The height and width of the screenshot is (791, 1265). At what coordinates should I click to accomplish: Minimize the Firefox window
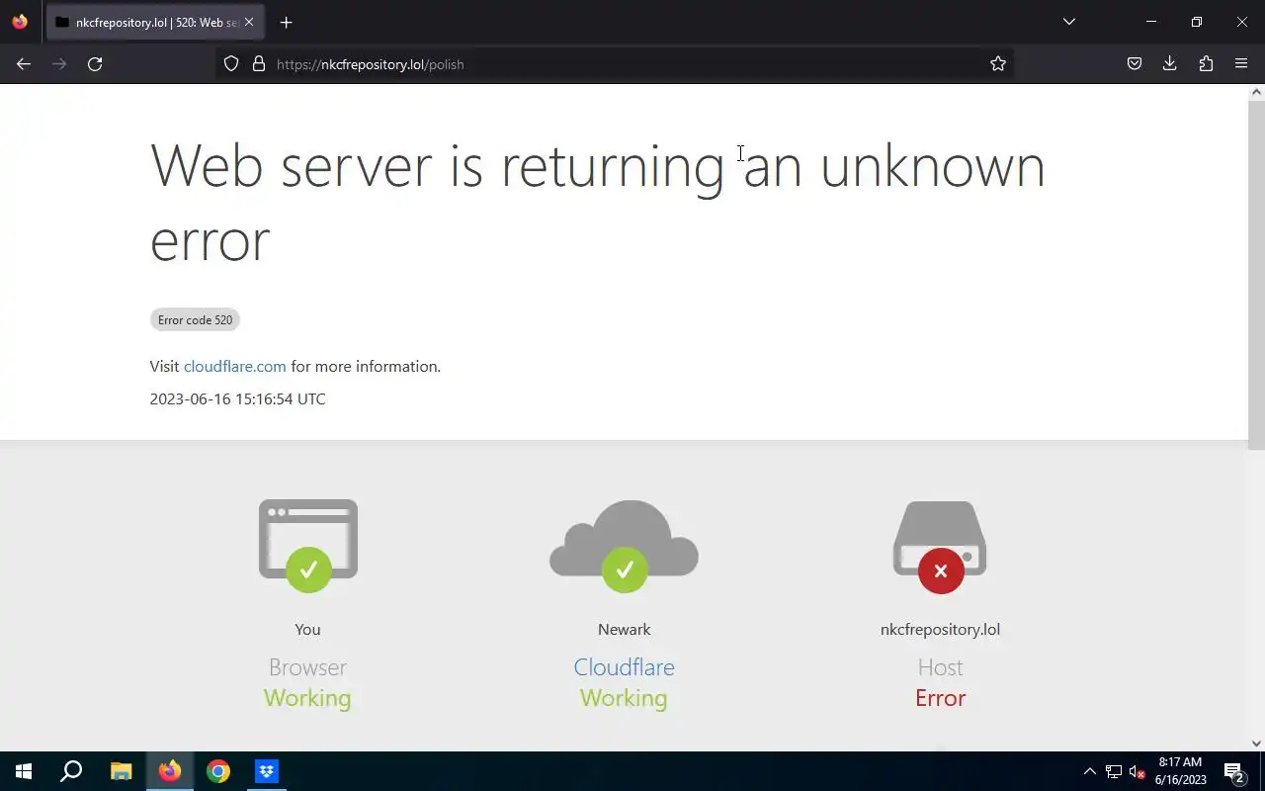click(1151, 22)
